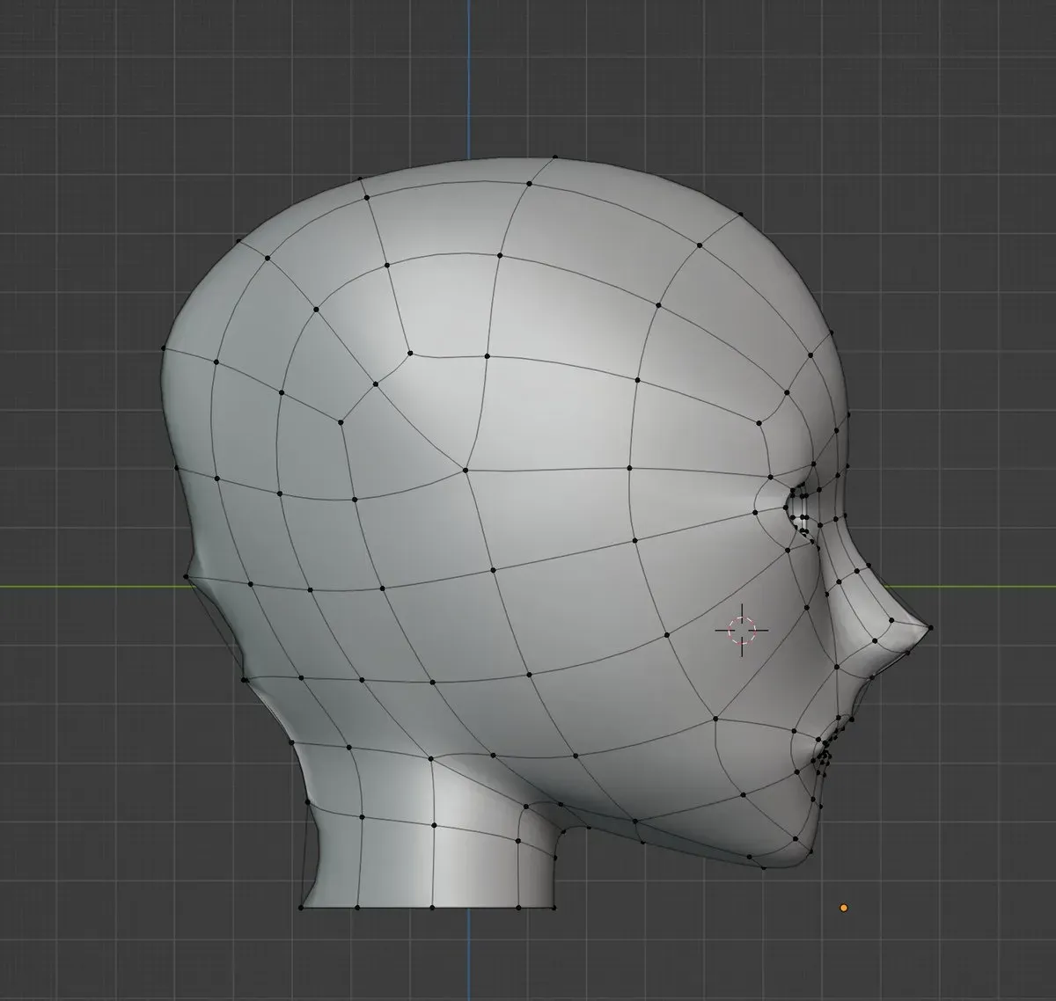Select the vertex at the nose tip

point(930,628)
